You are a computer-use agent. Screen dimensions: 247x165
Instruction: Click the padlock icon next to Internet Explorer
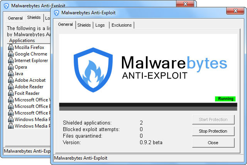pos(11,61)
